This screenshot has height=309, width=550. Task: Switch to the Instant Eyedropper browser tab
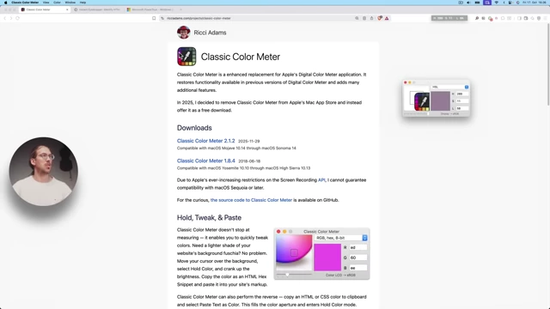(x=97, y=9)
